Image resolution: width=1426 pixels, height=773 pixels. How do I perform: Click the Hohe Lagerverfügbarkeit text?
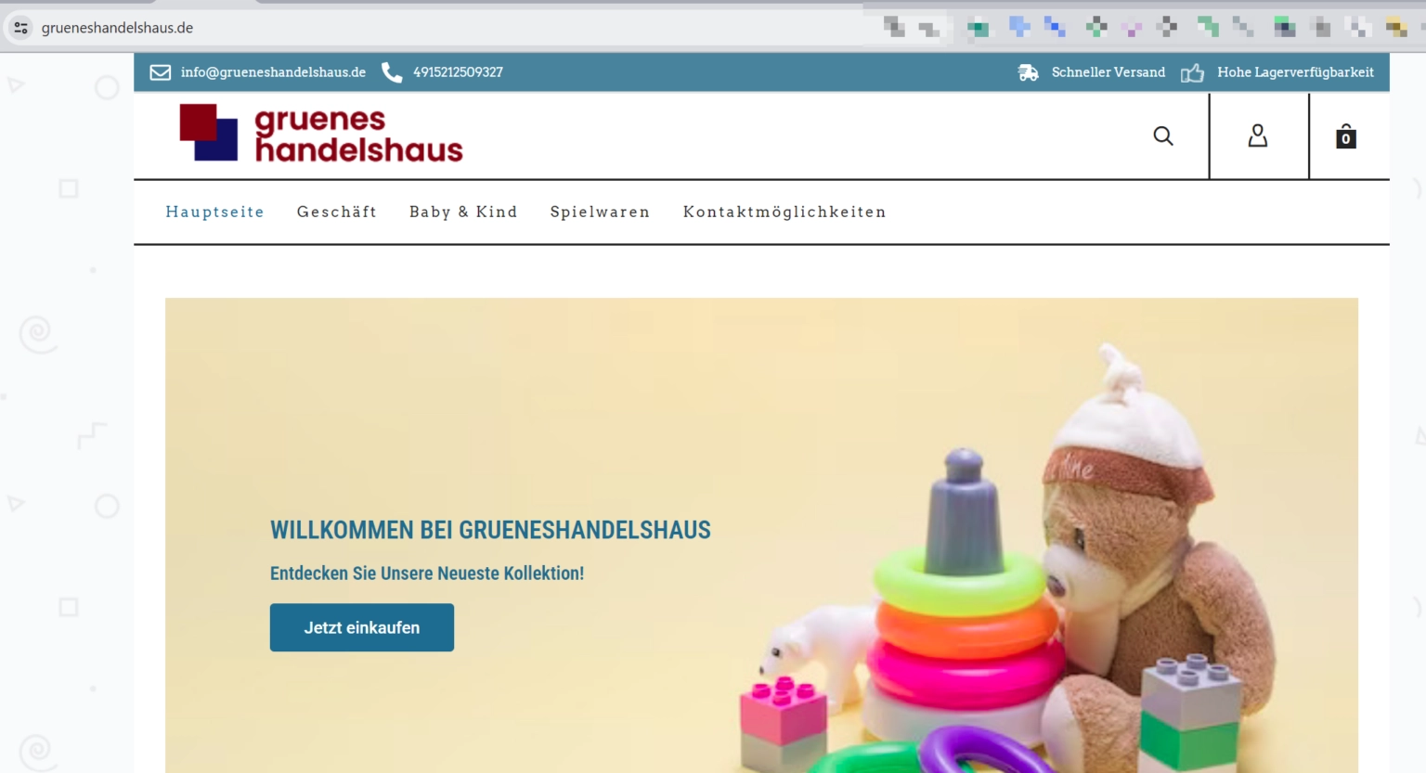(x=1295, y=72)
